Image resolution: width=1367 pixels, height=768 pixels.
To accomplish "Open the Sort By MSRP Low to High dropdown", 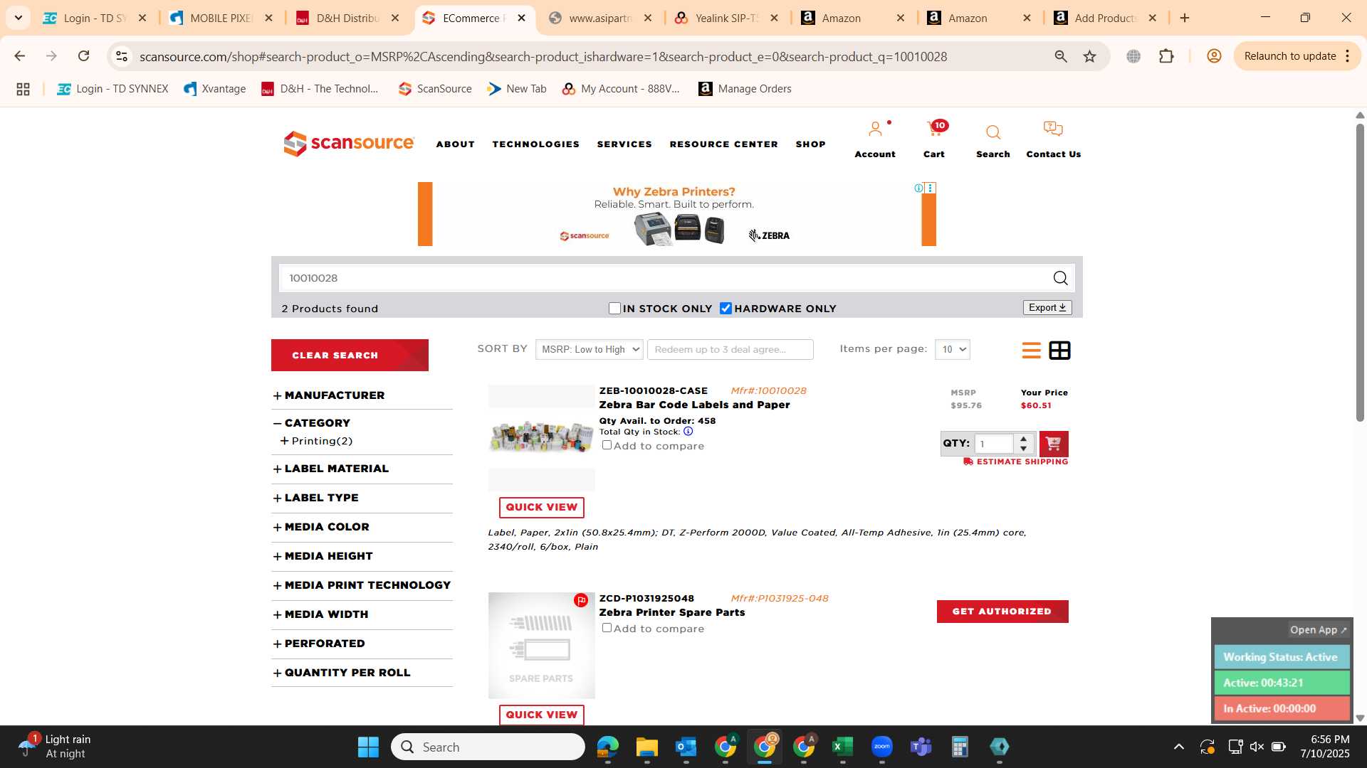I will 589,349.
